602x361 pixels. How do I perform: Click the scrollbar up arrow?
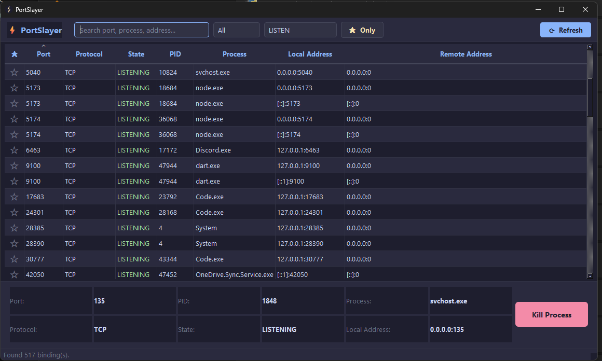pos(590,47)
